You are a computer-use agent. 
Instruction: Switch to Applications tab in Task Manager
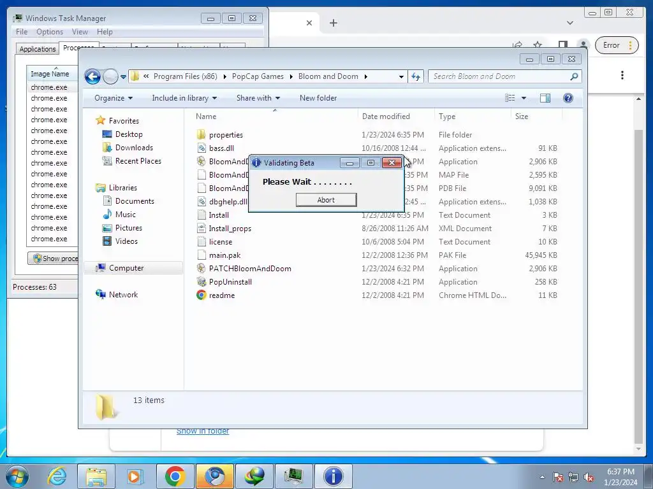(38, 49)
